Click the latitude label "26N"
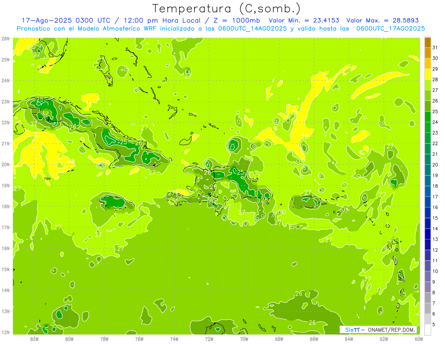This screenshot has width=445, height=344. (x=5, y=38)
